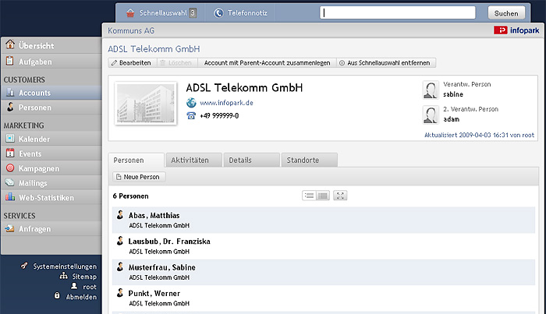546x314 pixels.
Task: Click the globe icon beside www.infopark.de
Action: [191, 103]
